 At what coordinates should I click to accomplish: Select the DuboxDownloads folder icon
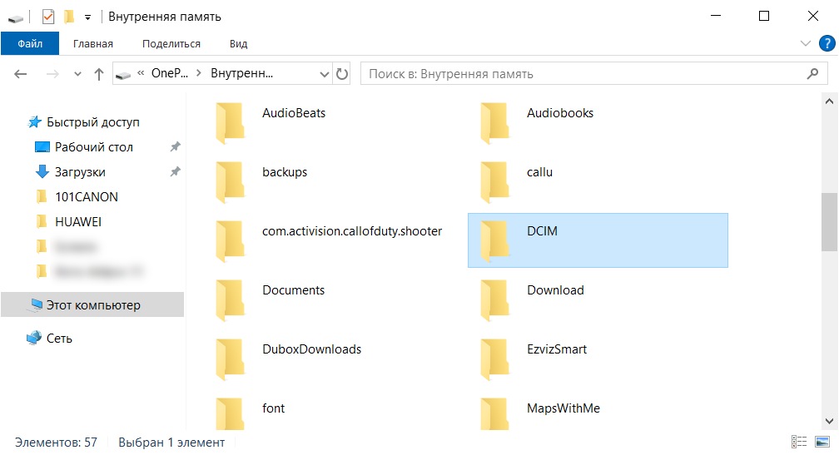tap(231, 359)
